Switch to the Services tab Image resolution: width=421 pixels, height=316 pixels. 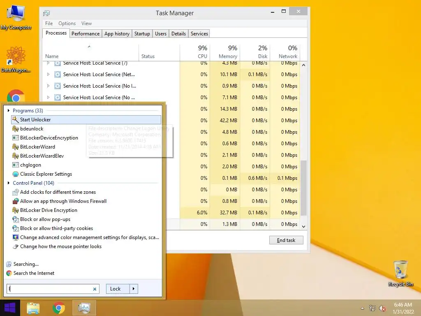199,34
